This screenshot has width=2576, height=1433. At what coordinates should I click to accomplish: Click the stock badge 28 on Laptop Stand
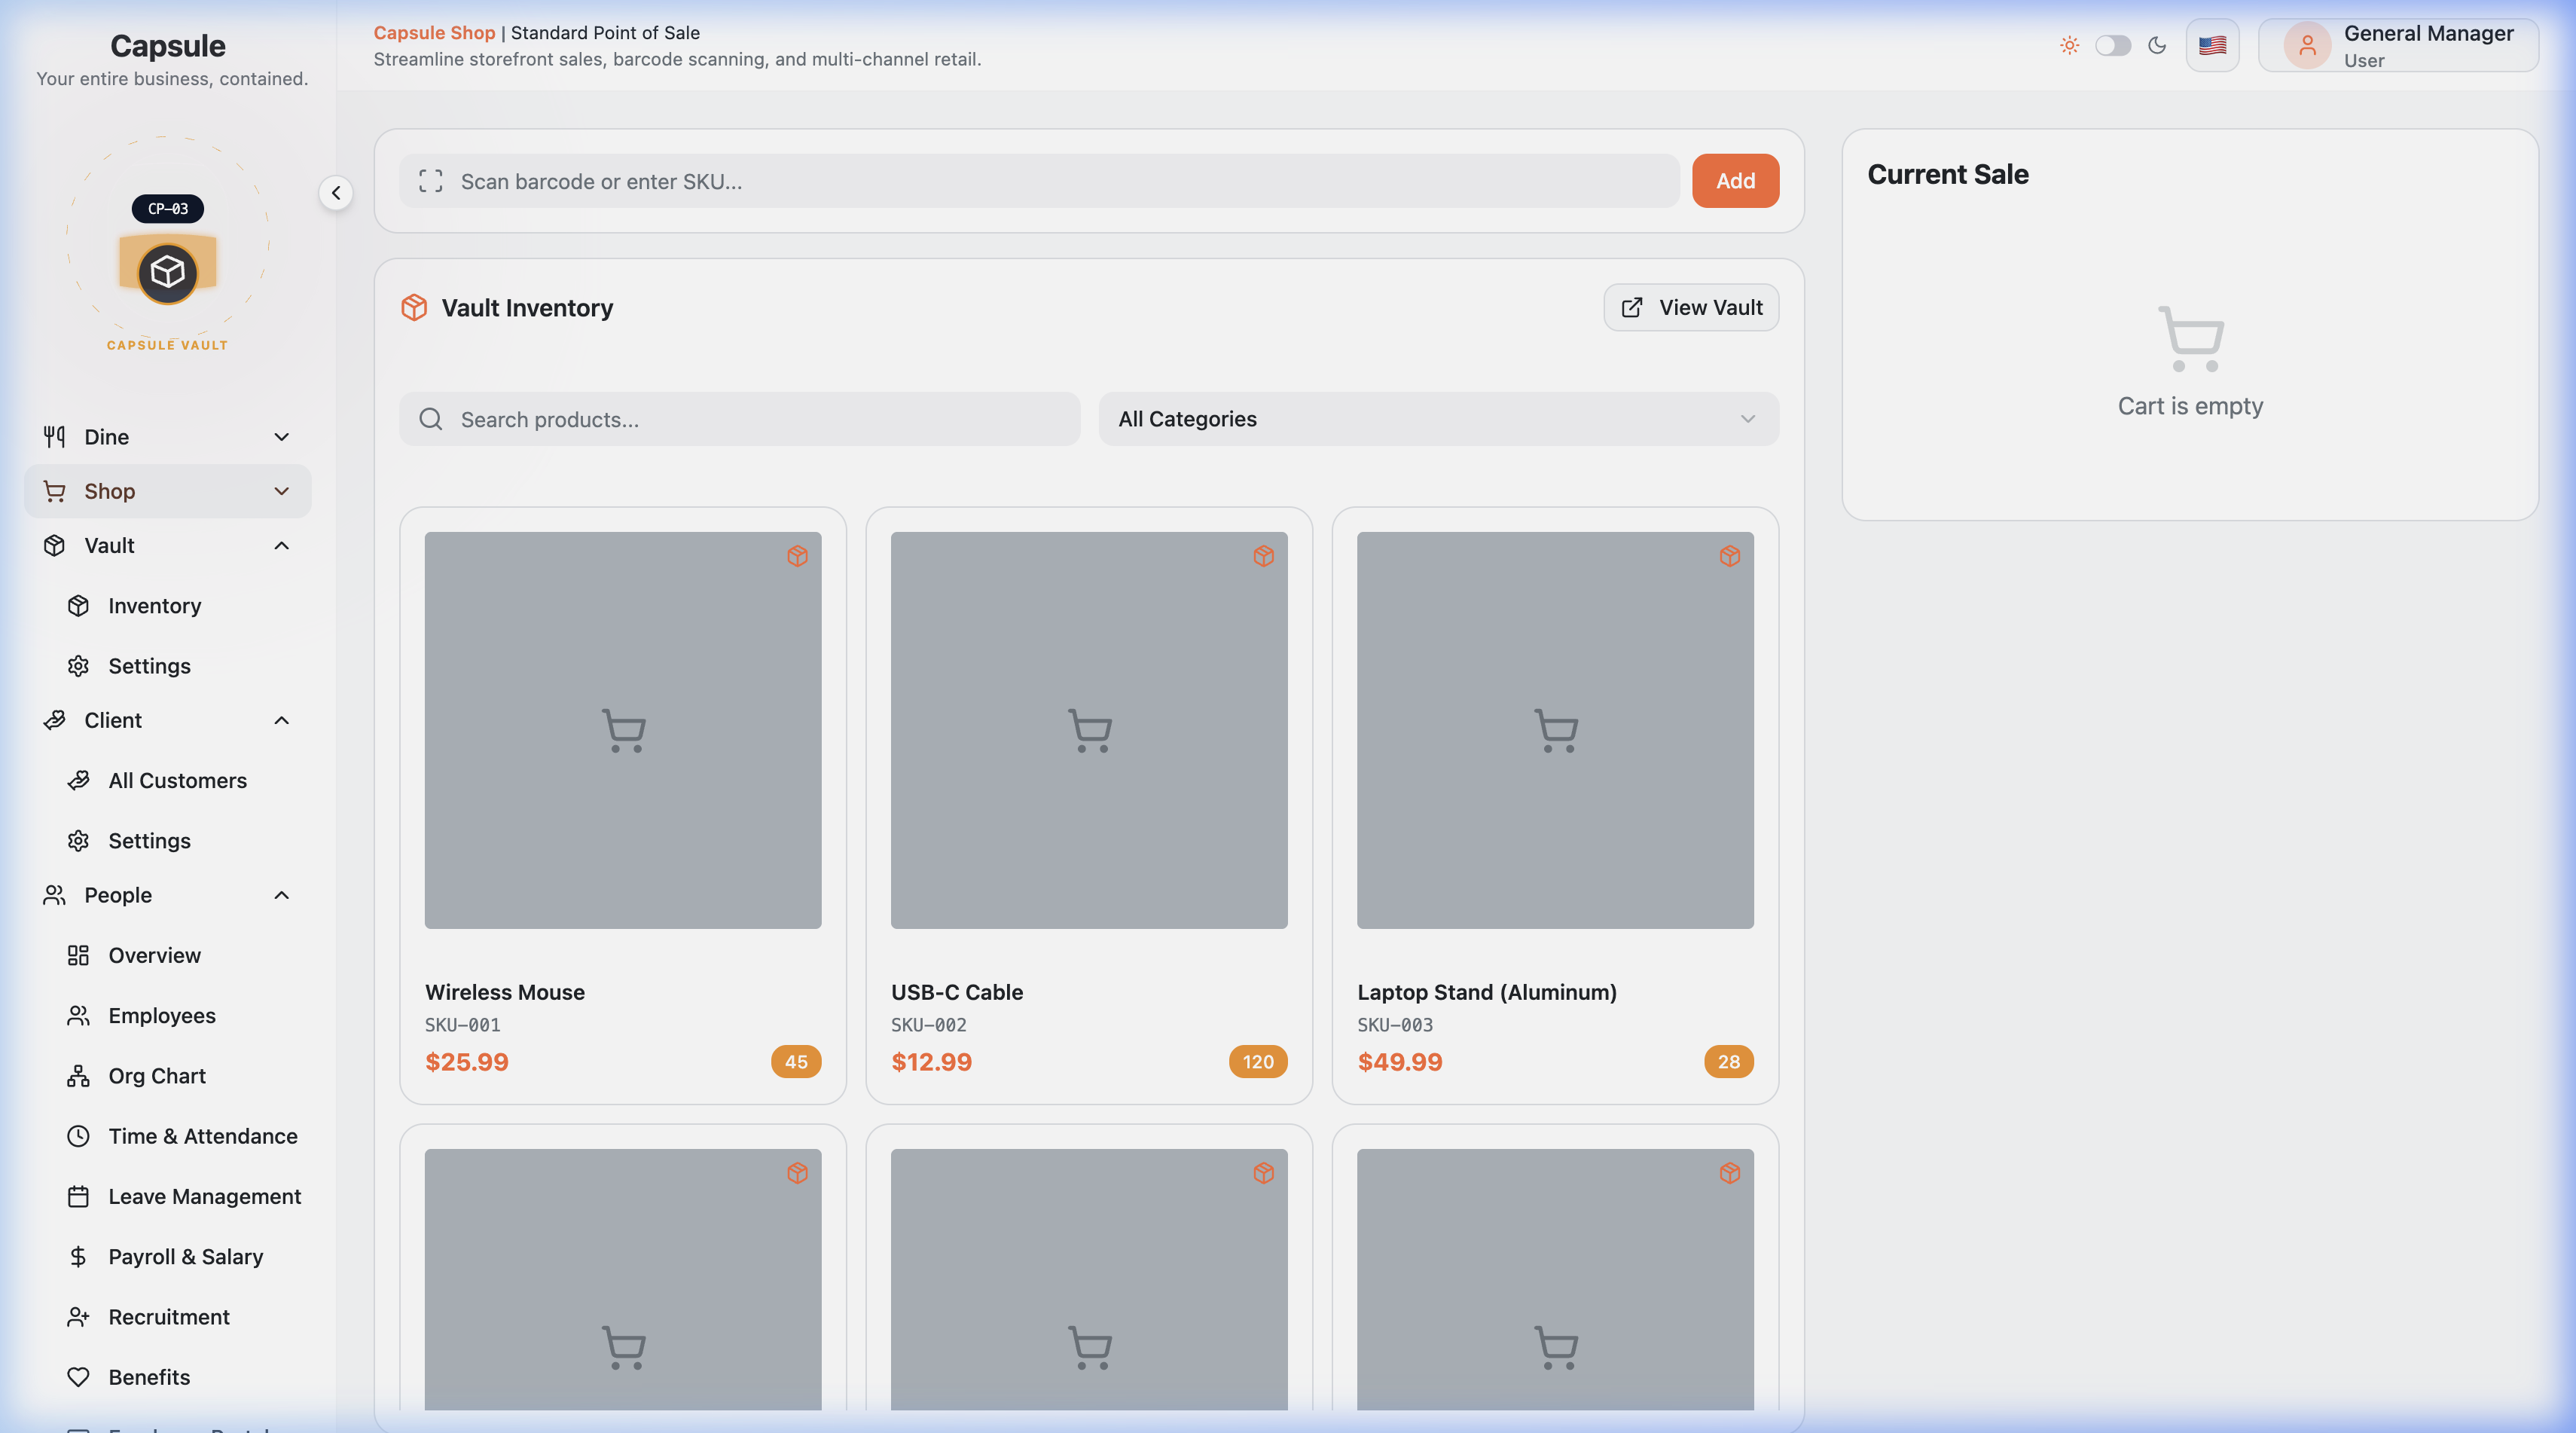[x=1729, y=1062]
